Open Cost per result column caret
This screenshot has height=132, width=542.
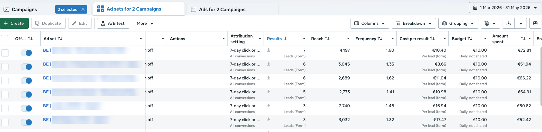pyautogui.click(x=445, y=39)
